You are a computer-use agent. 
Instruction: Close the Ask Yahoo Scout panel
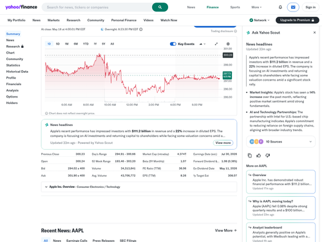tap(314, 32)
